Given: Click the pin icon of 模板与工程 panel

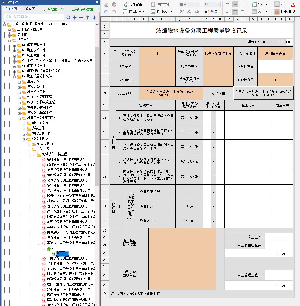Looking at the screenshot, I should point(97,2).
